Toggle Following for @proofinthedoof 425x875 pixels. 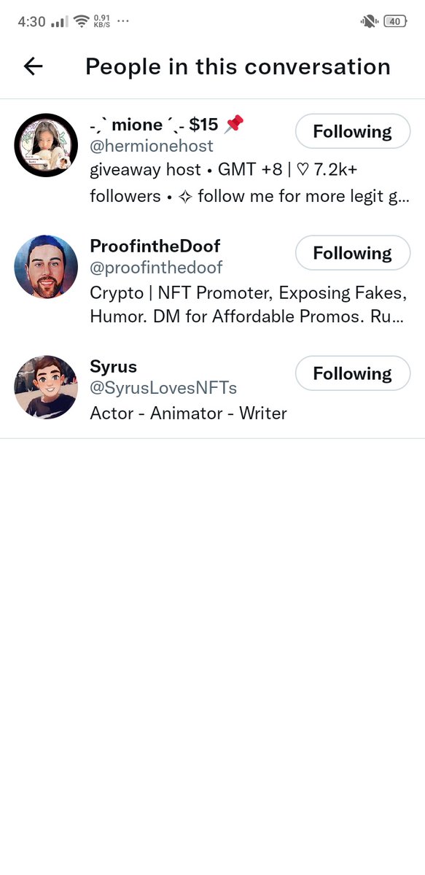click(353, 253)
